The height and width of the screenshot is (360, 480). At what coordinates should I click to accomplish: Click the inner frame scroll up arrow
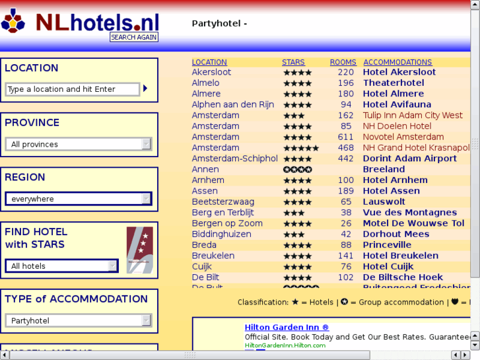(475, 336)
